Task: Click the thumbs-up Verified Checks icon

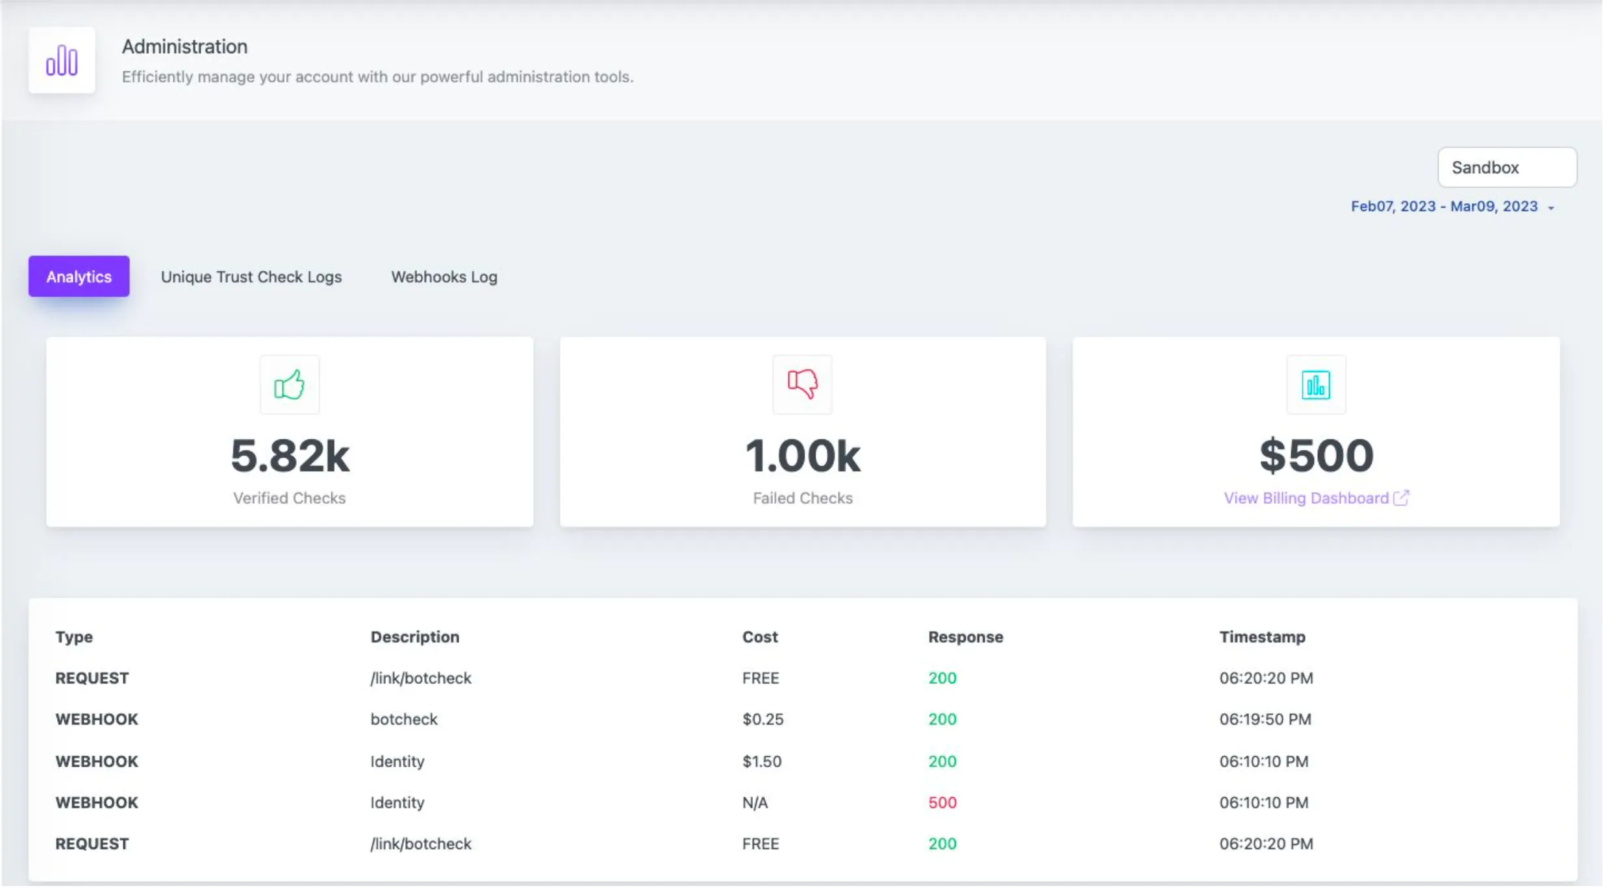Action: click(289, 384)
